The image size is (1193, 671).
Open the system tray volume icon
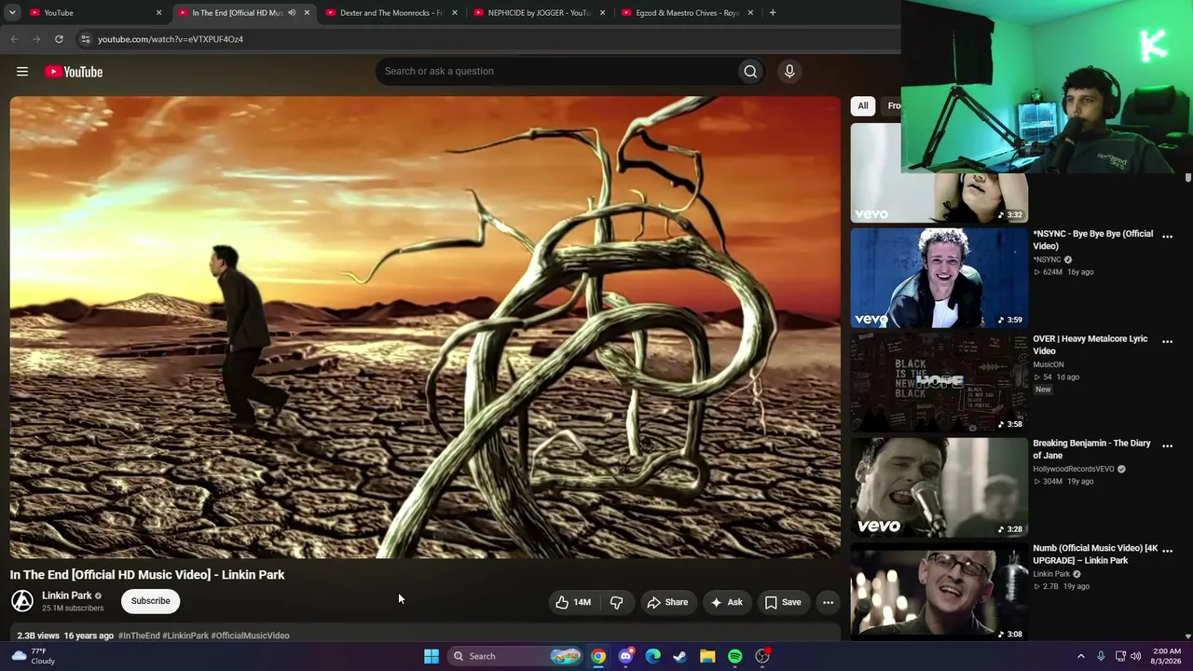coord(1135,656)
